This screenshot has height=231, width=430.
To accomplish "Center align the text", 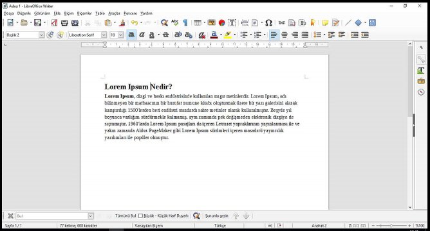I will (285, 35).
